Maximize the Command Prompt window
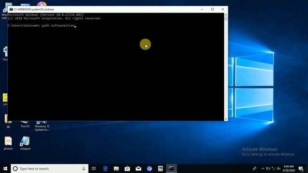 tap(212, 9)
